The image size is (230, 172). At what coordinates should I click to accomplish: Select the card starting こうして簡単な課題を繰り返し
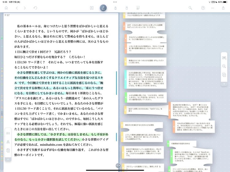coord(142,137)
